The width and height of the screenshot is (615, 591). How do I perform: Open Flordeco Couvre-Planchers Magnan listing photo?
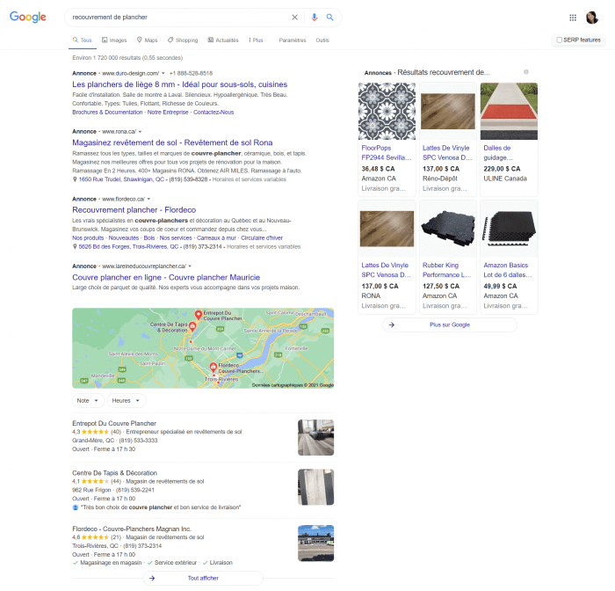click(315, 544)
